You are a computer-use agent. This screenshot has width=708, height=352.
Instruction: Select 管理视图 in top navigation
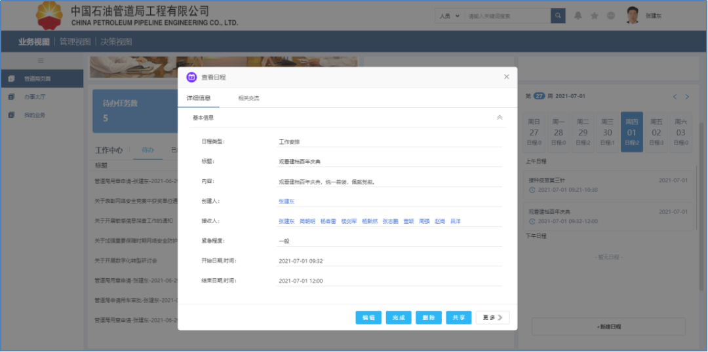pos(75,42)
